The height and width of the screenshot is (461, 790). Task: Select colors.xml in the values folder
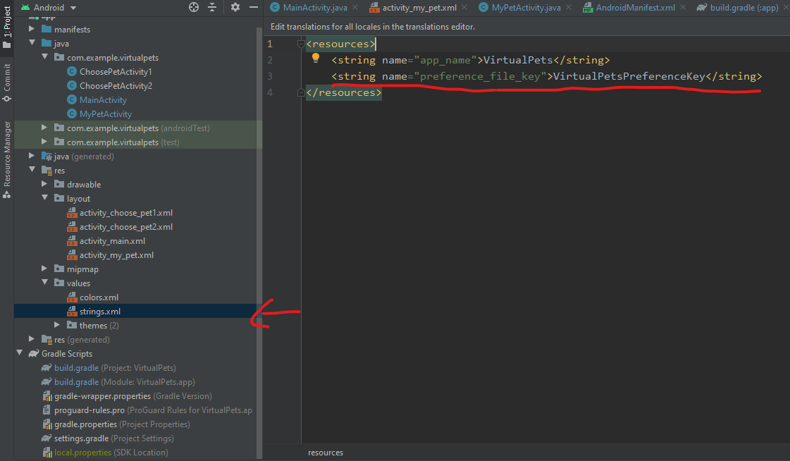click(x=99, y=297)
